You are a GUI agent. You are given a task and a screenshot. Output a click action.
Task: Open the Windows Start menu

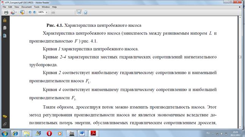coord(5,134)
